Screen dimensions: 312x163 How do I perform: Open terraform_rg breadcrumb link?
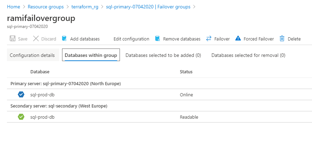click(x=85, y=7)
